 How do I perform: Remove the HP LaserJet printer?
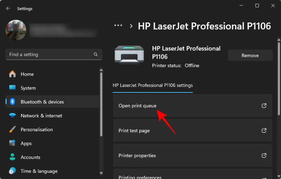coord(250,56)
